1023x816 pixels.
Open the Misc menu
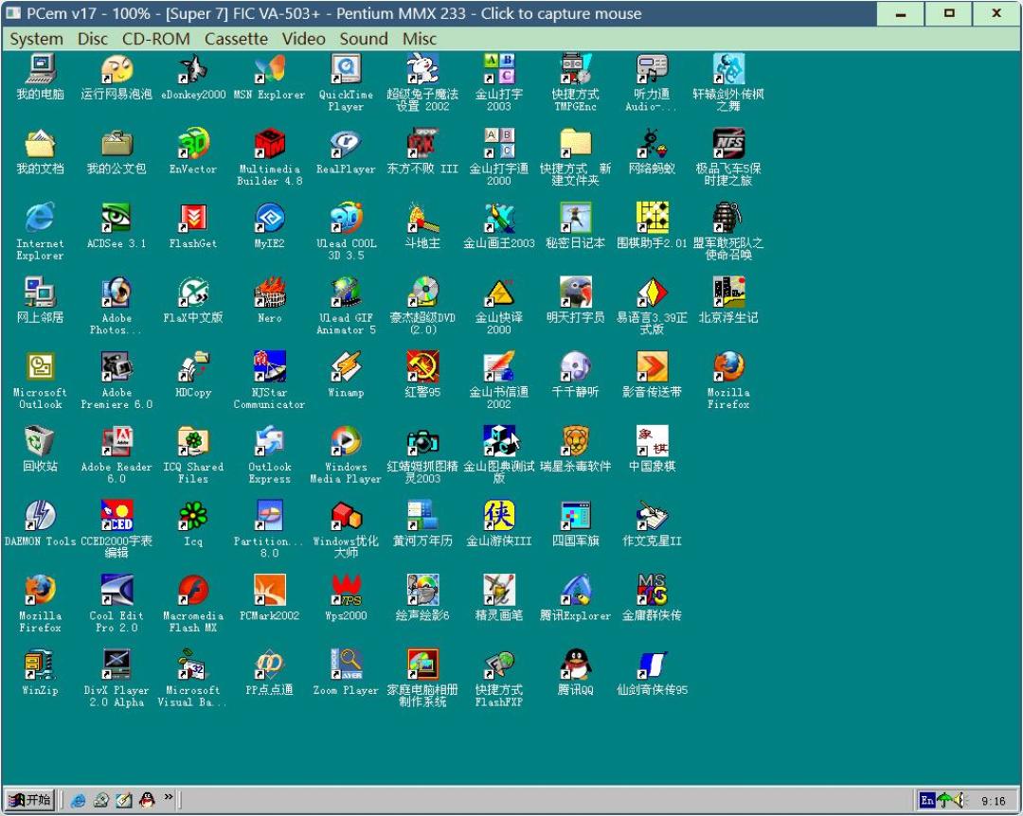click(419, 39)
